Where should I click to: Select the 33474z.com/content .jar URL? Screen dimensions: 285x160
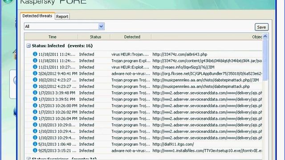[207, 61]
